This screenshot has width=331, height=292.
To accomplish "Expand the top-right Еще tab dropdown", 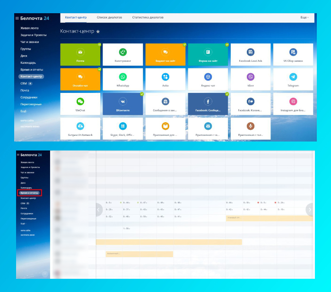I will [x=305, y=17].
